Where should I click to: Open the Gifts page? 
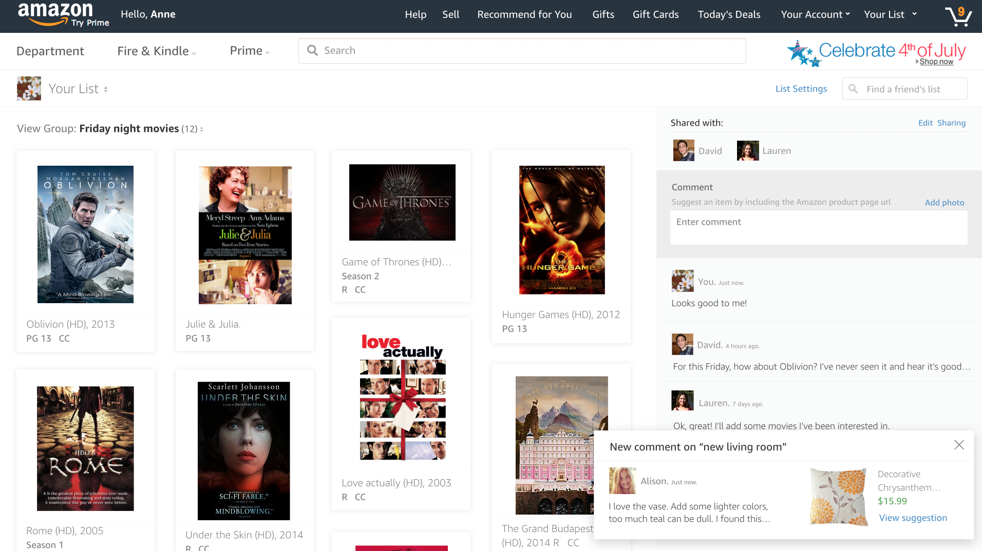603,14
